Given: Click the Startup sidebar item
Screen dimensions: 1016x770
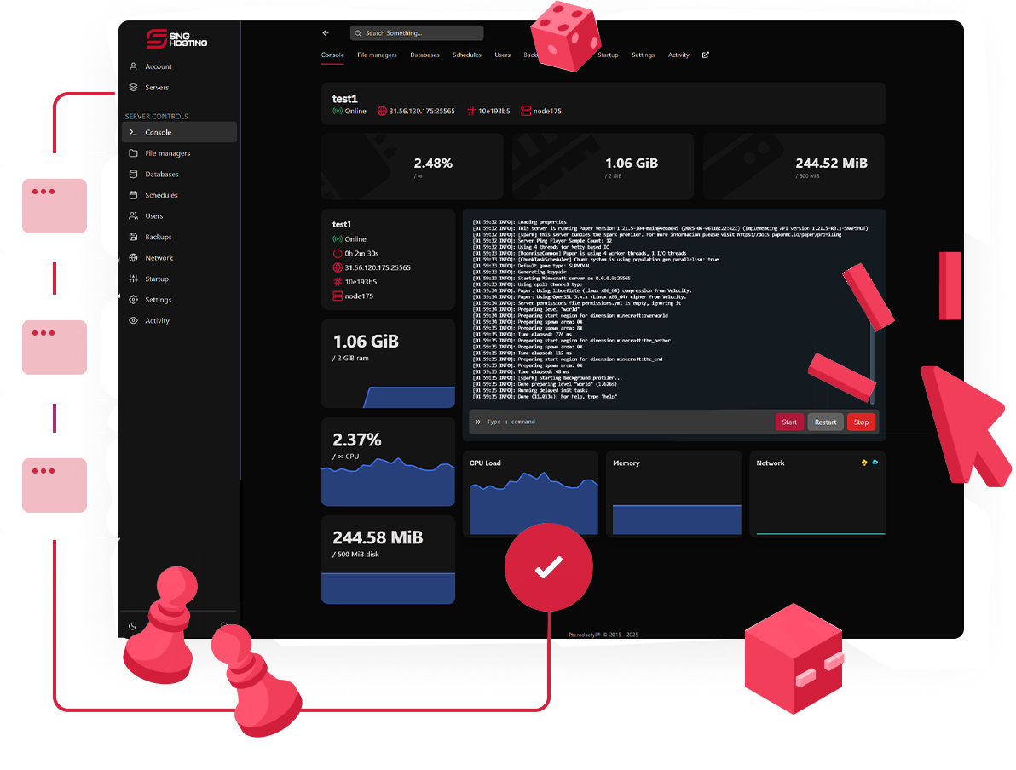Looking at the screenshot, I should pyautogui.click(x=156, y=279).
